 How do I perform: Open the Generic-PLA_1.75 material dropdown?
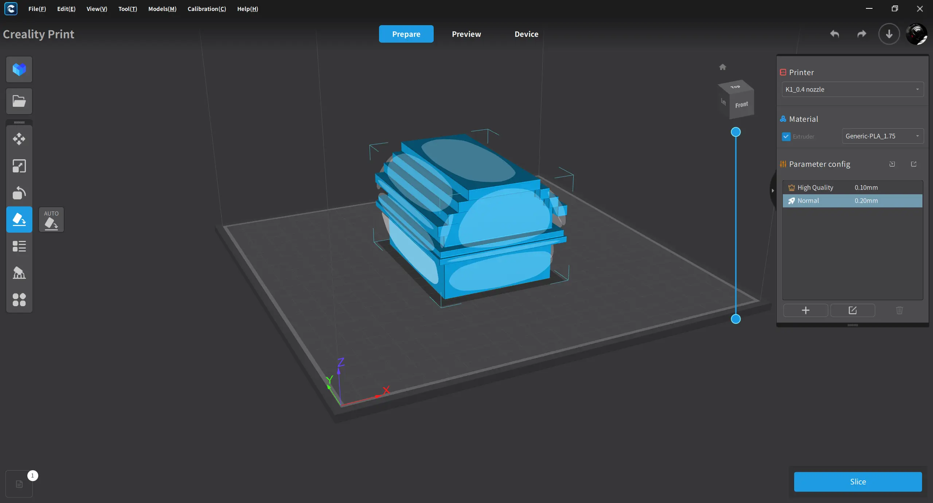(x=883, y=136)
